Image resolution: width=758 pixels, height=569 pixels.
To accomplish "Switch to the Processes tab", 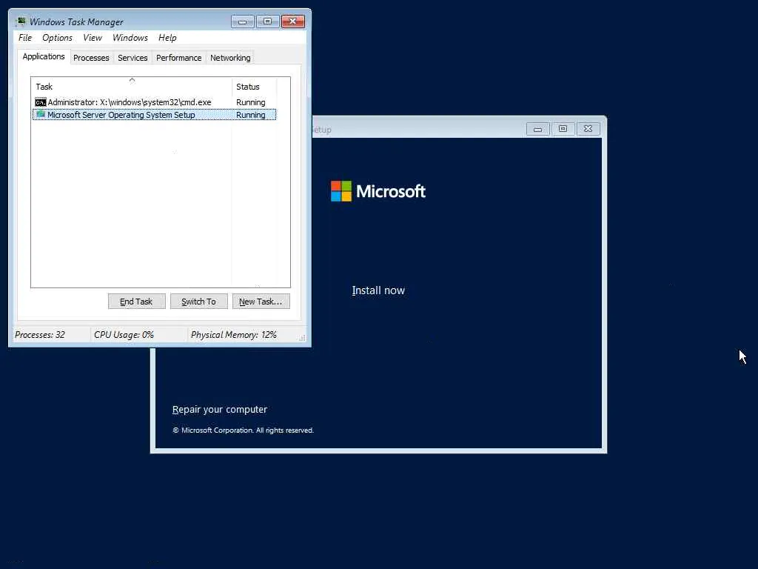I will (91, 58).
